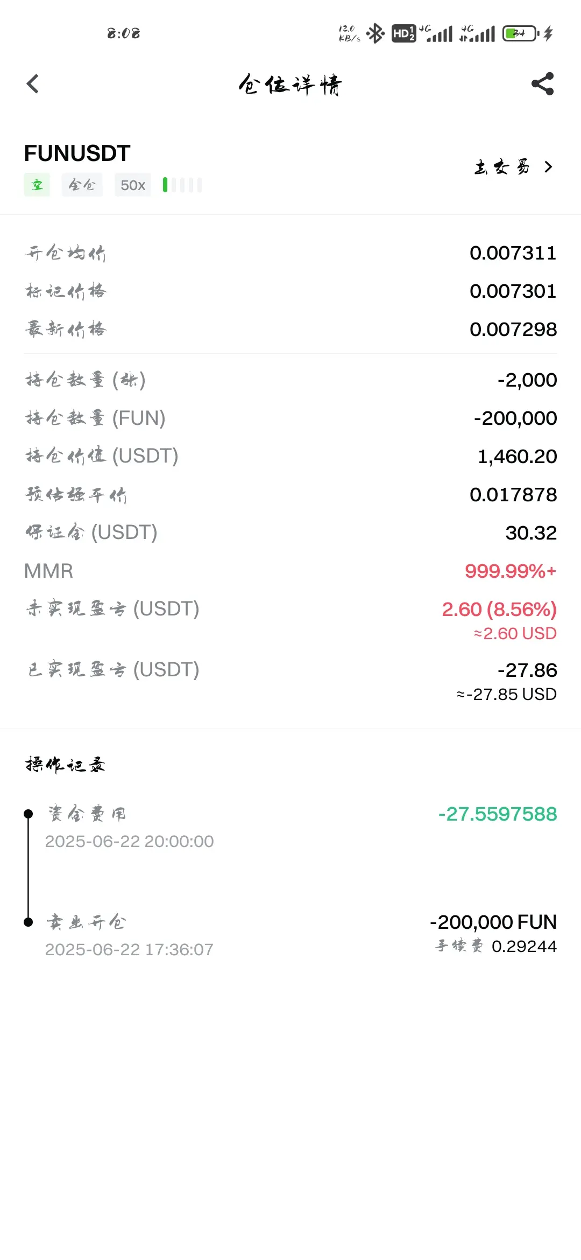581x1260 pixels.
Task: Tap the 50x leverage badge
Action: (x=133, y=185)
